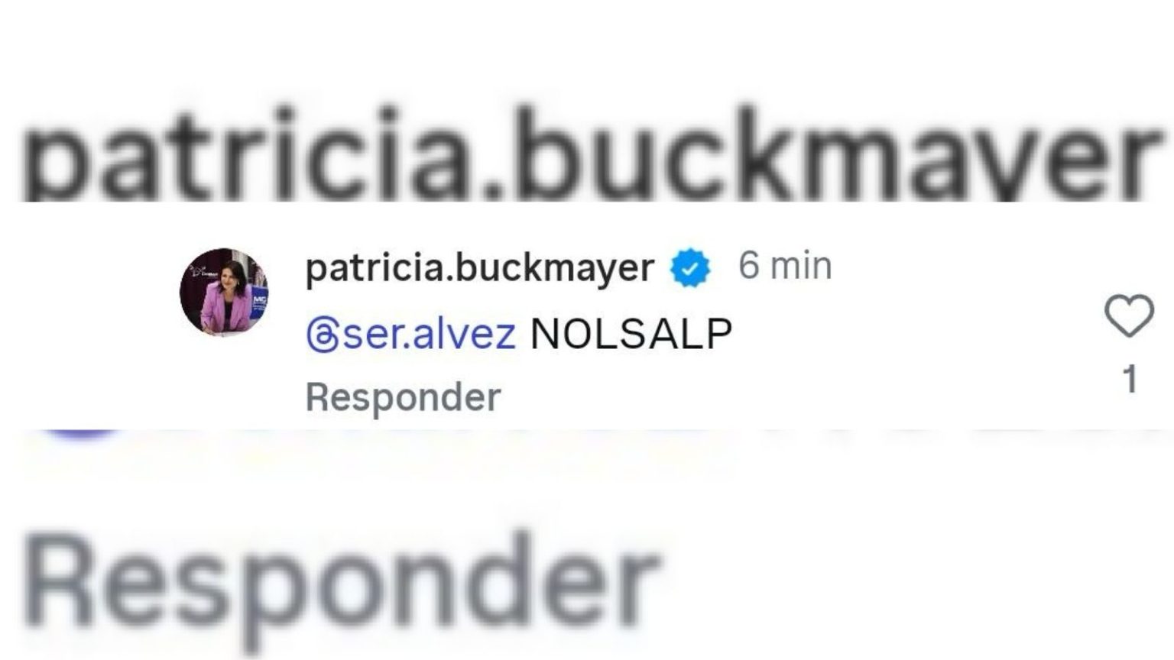This screenshot has height=660, width=1174.
Task: Select the NOLSALP comment text
Action: (x=631, y=334)
